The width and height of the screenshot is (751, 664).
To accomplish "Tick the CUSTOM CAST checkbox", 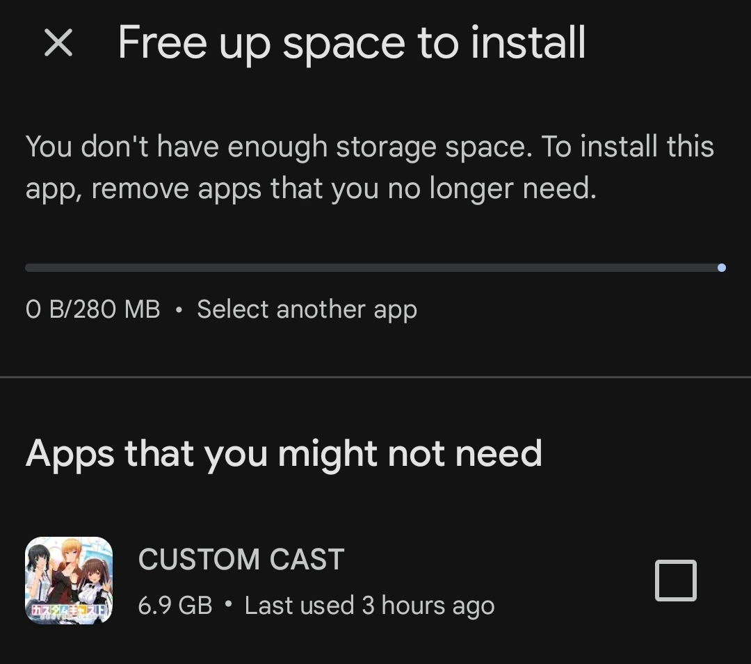I will 675,580.
